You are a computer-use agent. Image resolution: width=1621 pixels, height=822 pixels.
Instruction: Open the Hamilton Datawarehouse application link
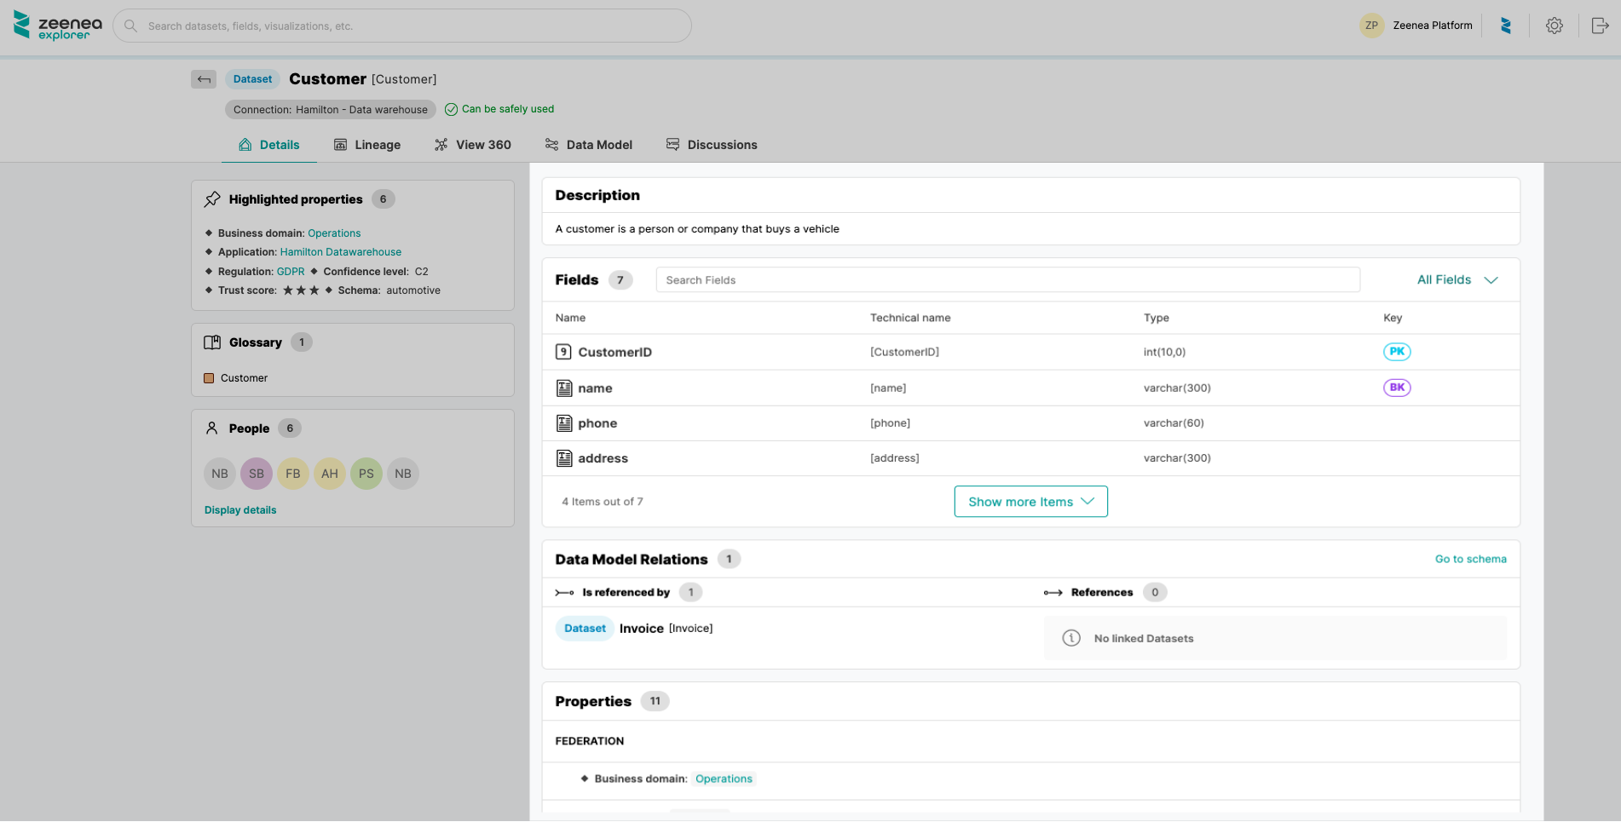(341, 252)
